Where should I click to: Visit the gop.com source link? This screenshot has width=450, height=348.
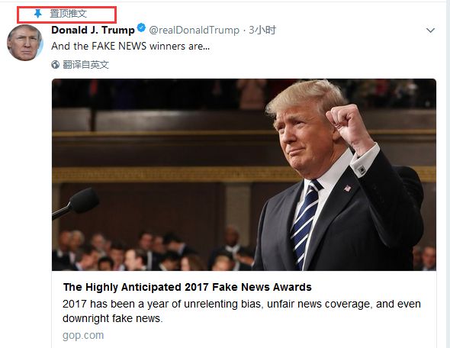[83, 335]
